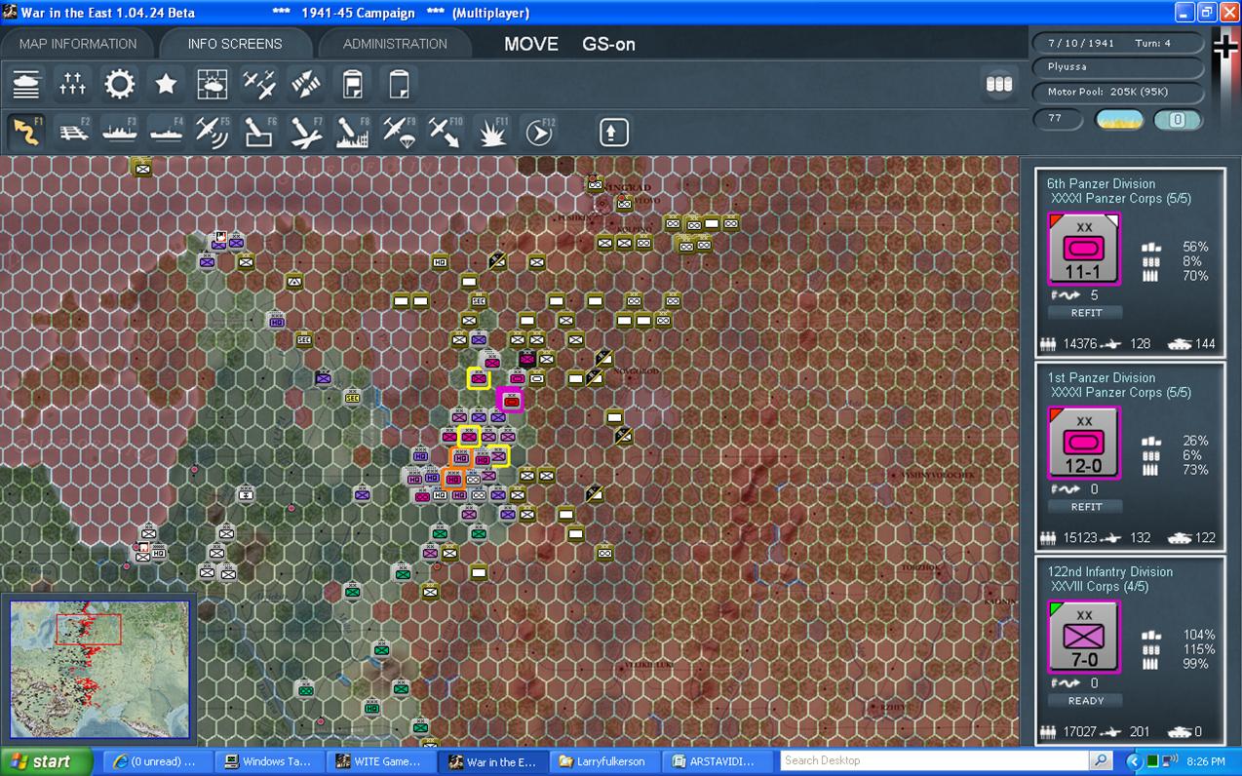Open the order of battle tank icon
Screen dimensions: 1242x776
(x=26, y=85)
